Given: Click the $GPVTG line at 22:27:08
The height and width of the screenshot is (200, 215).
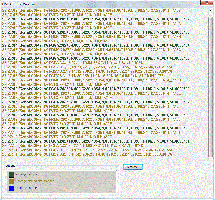Looking at the screenshot, I should (57, 111).
